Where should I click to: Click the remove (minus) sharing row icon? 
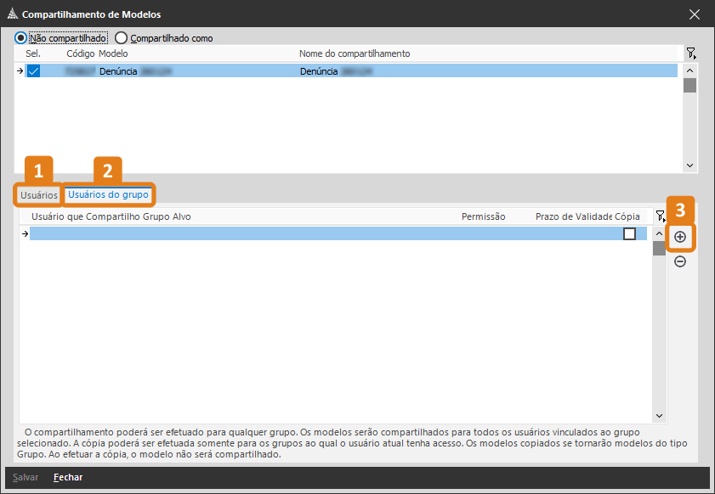pyautogui.click(x=680, y=261)
